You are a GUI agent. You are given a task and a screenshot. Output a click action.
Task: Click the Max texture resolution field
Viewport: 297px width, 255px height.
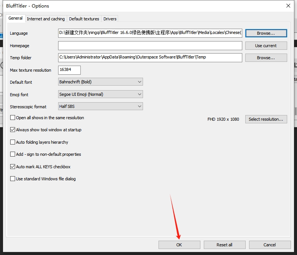tap(69, 70)
